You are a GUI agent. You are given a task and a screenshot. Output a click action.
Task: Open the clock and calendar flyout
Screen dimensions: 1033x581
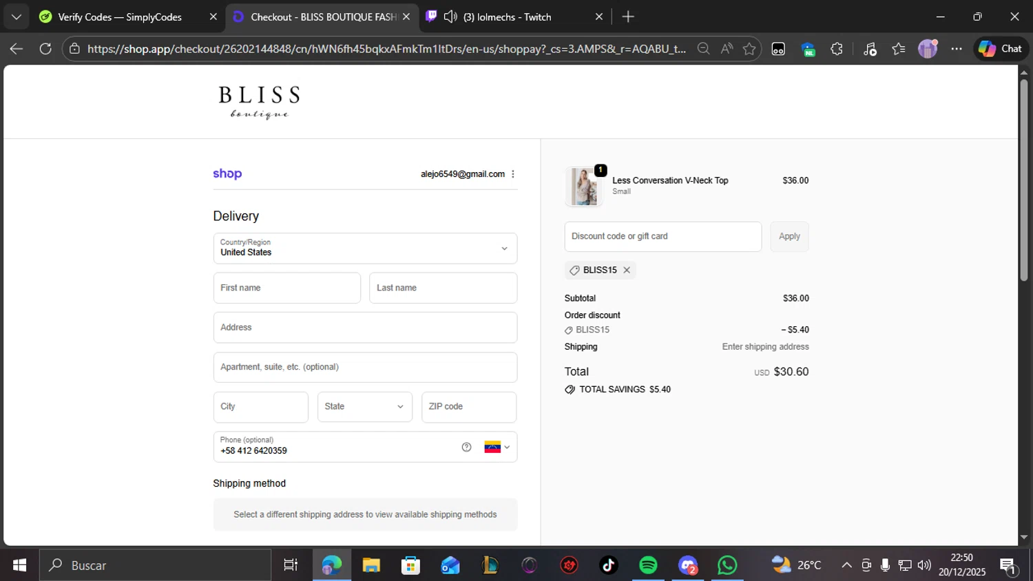(962, 565)
